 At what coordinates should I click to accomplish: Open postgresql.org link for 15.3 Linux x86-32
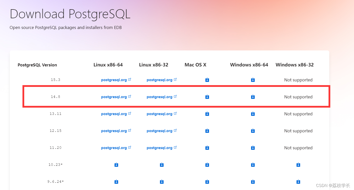(x=162, y=80)
